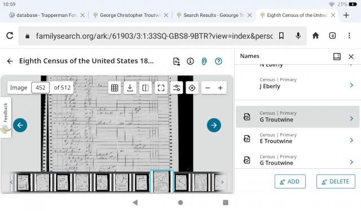
Task: Expand the J Eberly record chevron
Action: [351, 85]
